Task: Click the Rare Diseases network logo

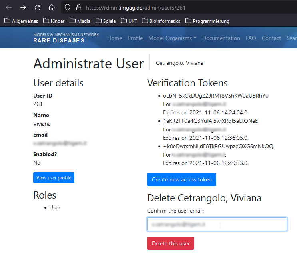Action: 66,38
